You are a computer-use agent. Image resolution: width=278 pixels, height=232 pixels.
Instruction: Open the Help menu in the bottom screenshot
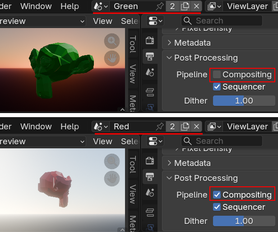pyautogui.click(x=69, y=127)
